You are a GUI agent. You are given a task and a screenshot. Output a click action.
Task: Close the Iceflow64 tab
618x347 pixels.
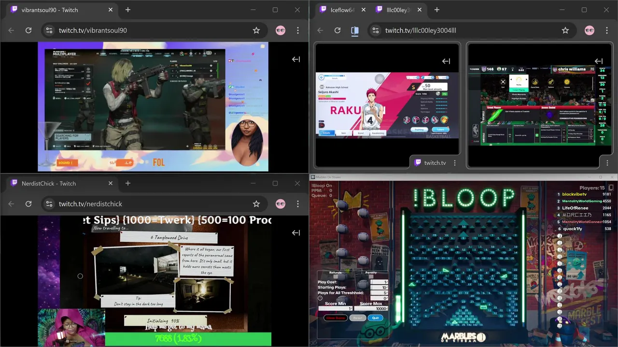(x=363, y=10)
